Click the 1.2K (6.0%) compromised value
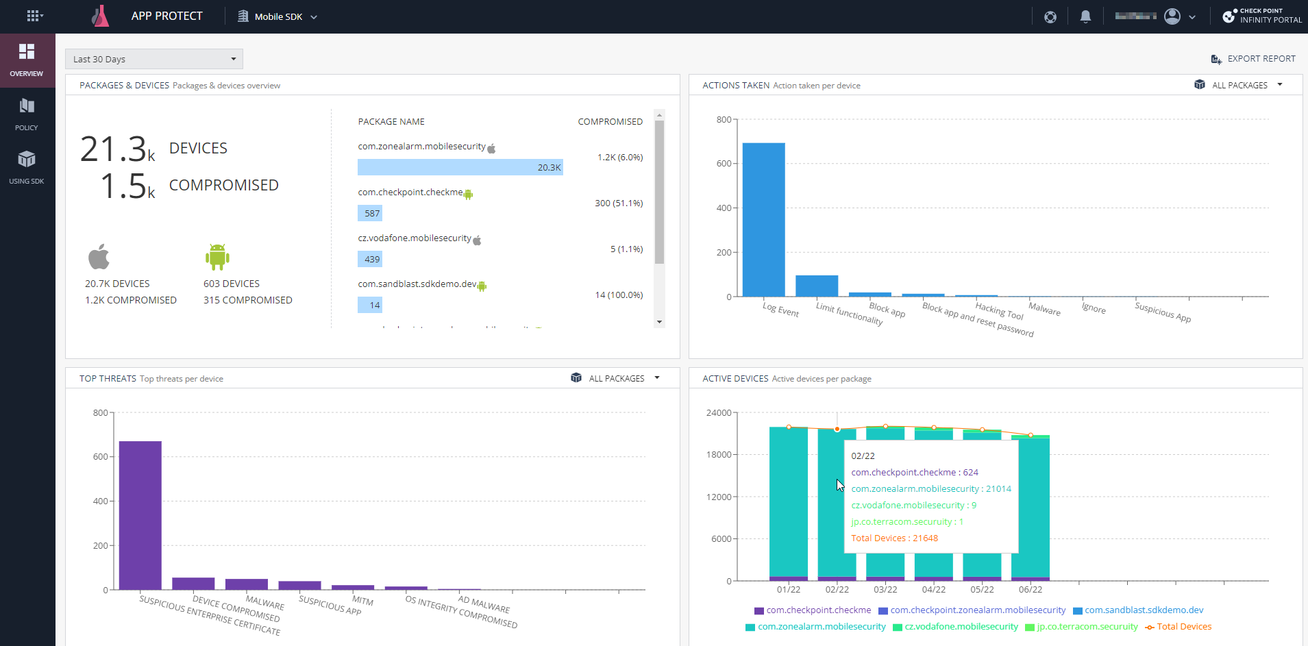This screenshot has height=646, width=1308. point(620,158)
